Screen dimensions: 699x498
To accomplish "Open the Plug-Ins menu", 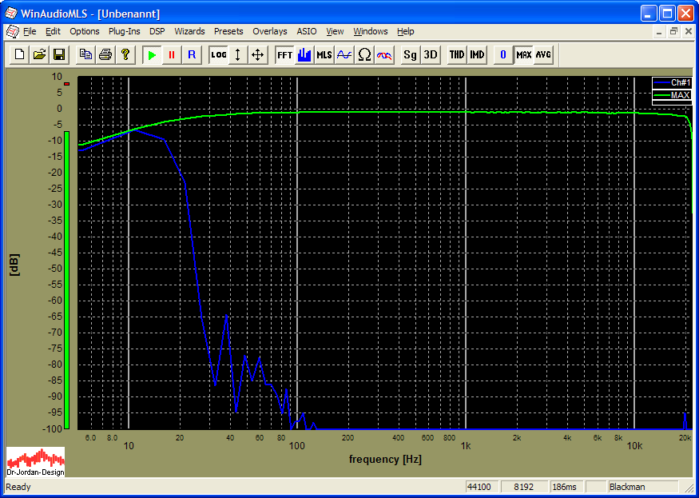I will 124,31.
